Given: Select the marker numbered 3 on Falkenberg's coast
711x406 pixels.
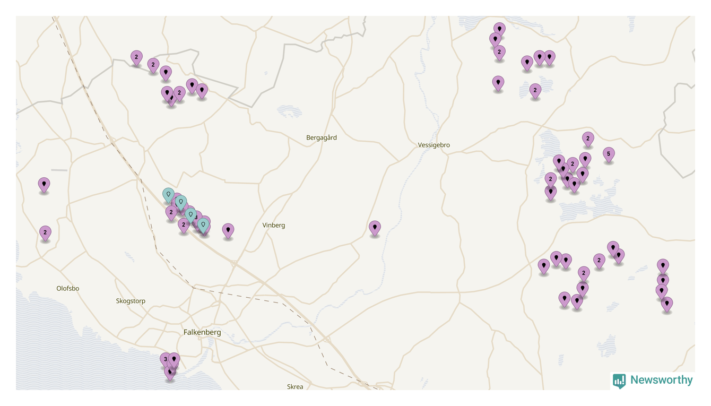Looking at the screenshot, I should [165, 360].
